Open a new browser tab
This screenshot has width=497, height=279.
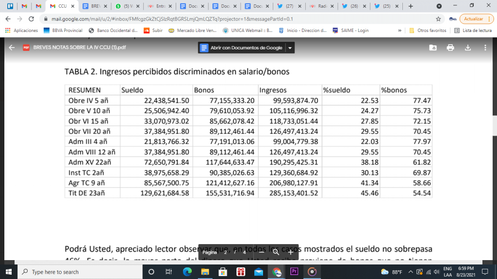coord(411,6)
